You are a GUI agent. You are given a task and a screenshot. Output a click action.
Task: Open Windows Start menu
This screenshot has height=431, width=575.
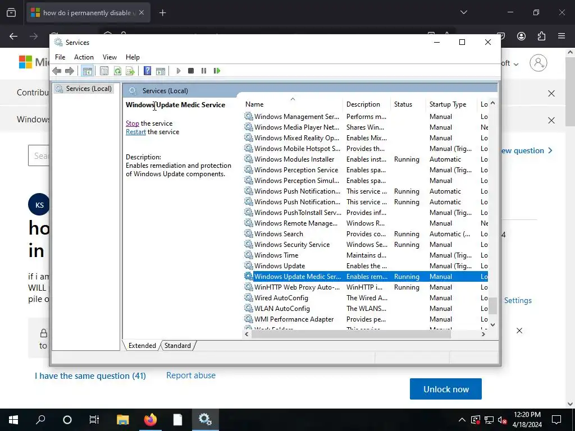coord(13,420)
